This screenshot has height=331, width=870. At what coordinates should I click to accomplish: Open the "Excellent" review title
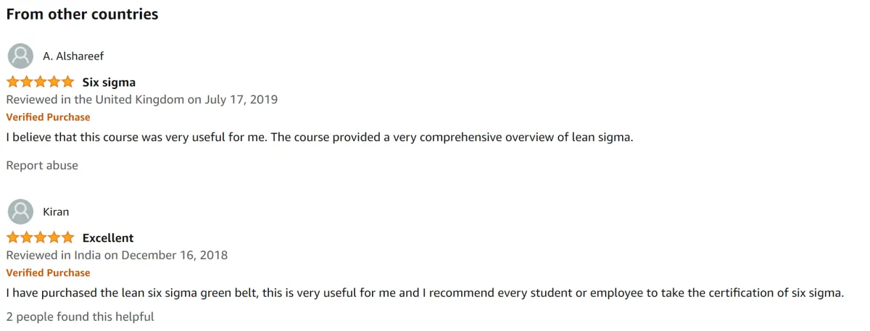(x=108, y=238)
